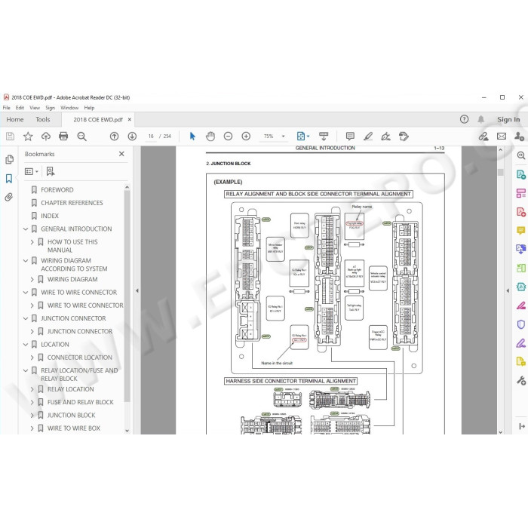Switch to Tools tab
Screen dimensions: 528x528
coord(43,119)
